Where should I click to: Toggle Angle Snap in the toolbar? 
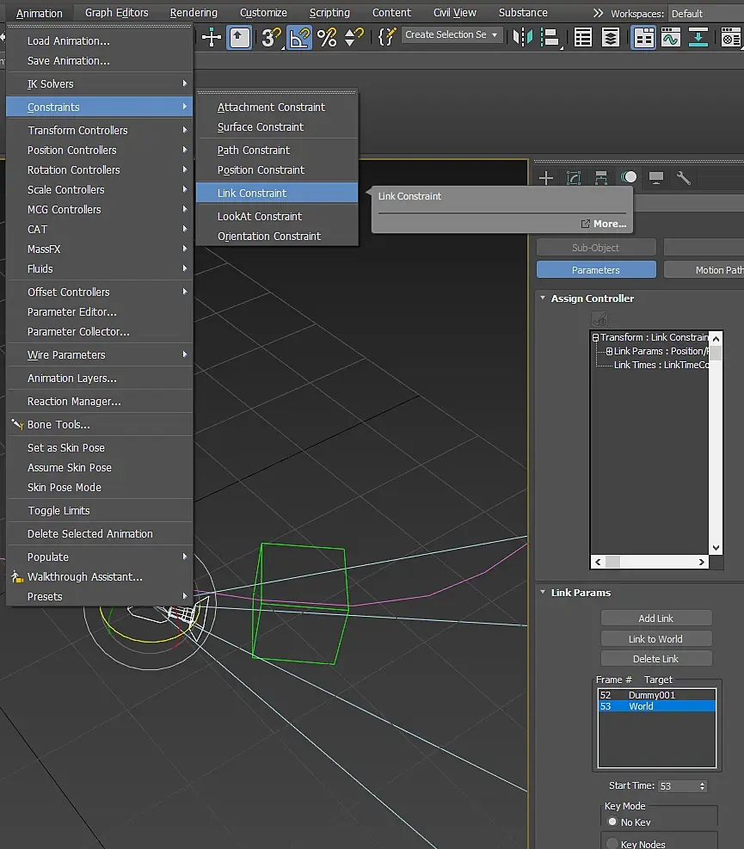tap(298, 37)
